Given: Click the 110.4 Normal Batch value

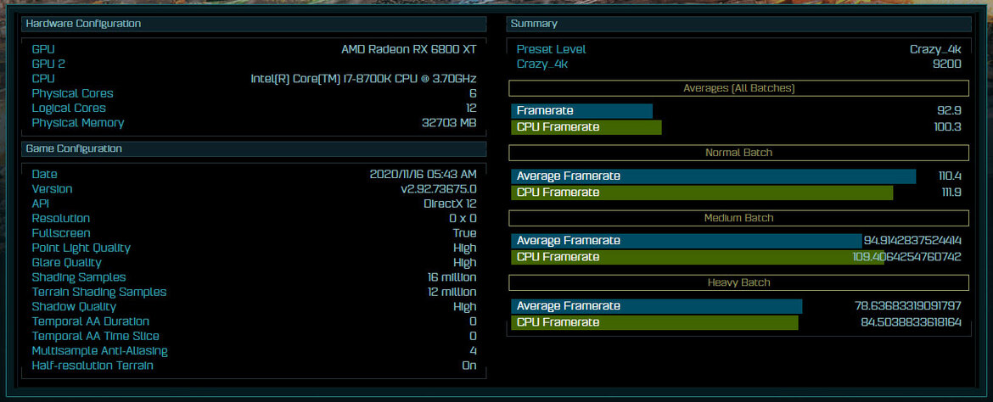Looking at the screenshot, I should 950,176.
